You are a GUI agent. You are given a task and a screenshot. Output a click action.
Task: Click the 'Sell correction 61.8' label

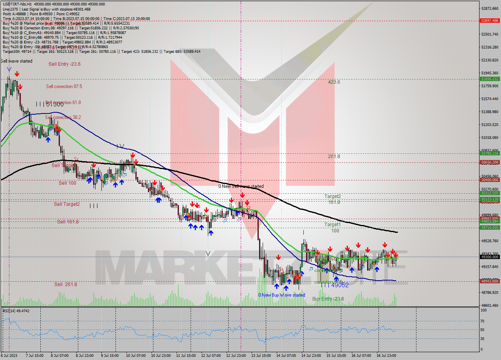coord(63,103)
